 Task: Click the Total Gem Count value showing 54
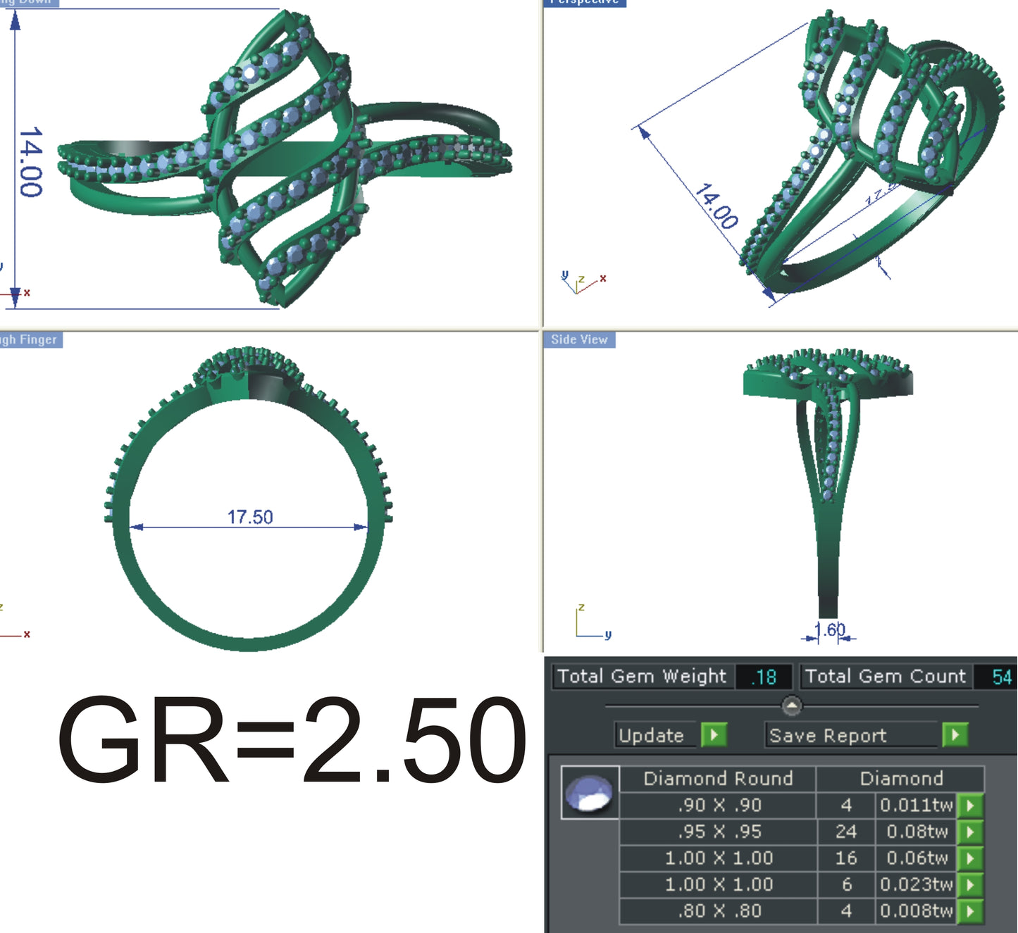coord(1002,677)
